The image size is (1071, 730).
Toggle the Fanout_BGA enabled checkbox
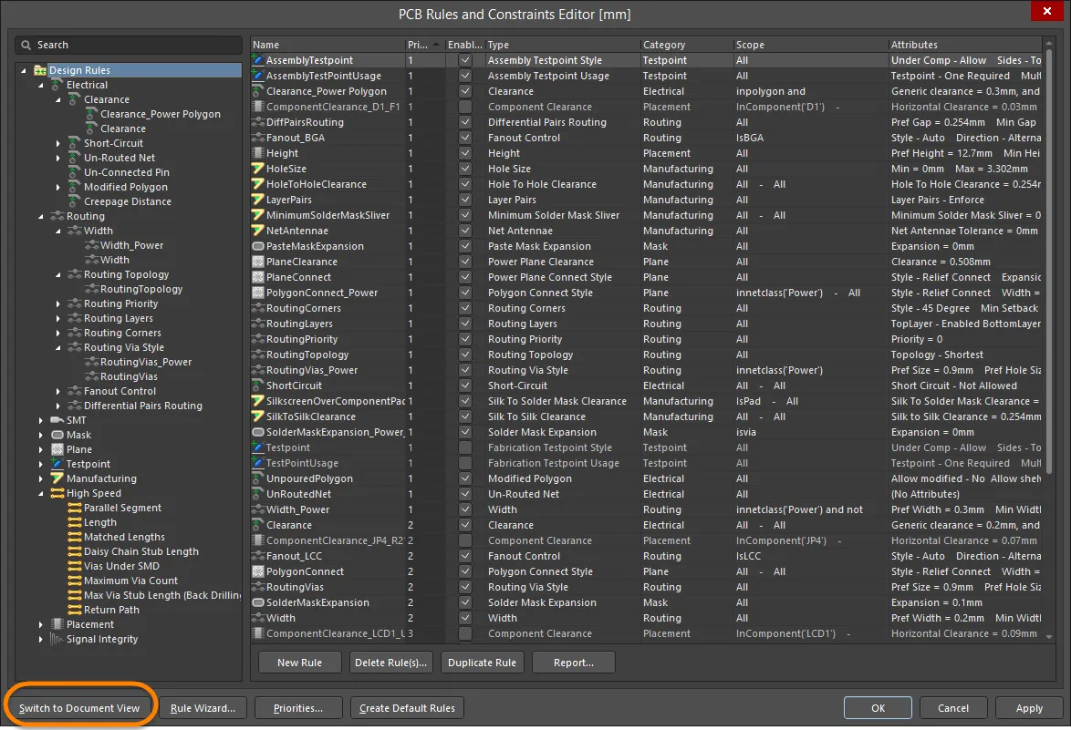(465, 138)
